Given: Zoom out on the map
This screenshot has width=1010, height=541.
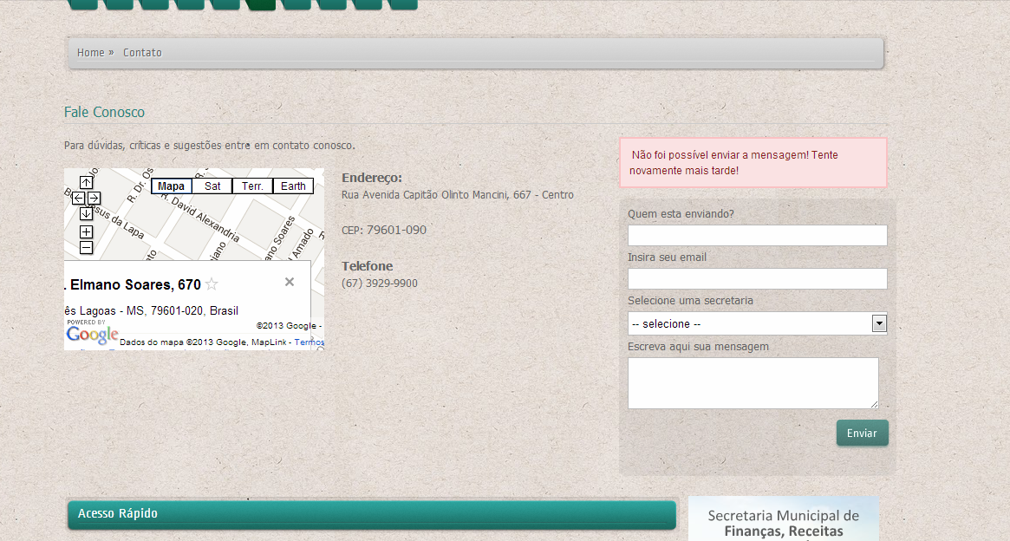Looking at the screenshot, I should (x=86, y=248).
